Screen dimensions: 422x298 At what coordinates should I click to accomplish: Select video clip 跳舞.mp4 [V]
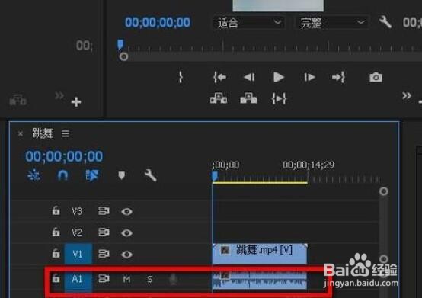[x=260, y=254]
